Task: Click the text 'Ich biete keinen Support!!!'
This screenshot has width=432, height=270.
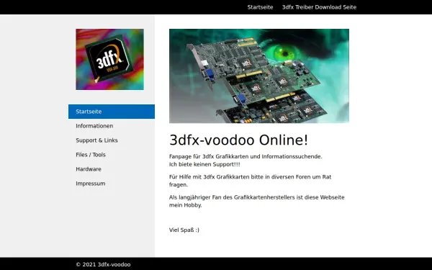Action: pos(204,164)
